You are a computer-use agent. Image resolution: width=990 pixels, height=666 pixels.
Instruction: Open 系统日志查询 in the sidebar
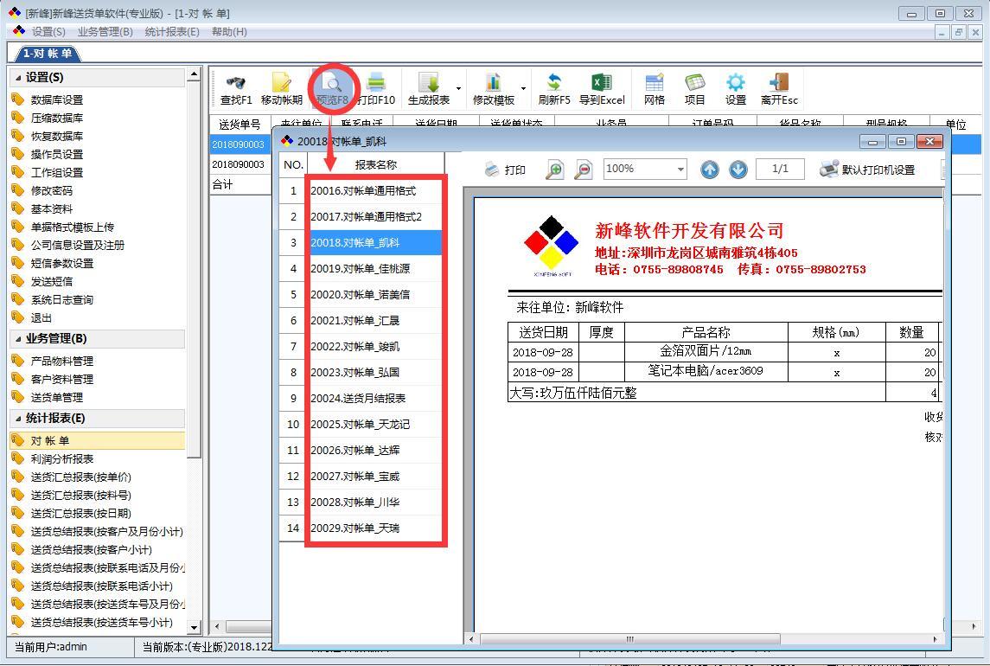point(62,299)
